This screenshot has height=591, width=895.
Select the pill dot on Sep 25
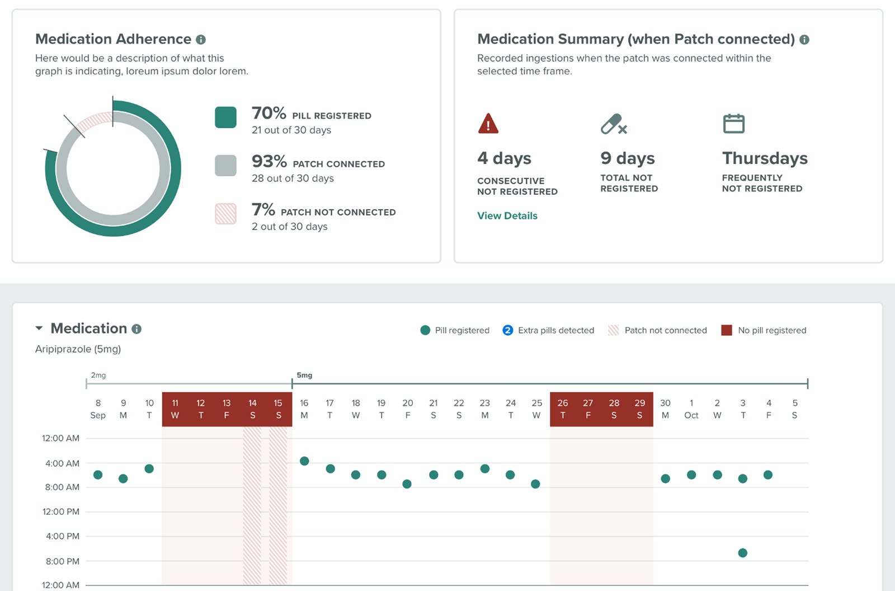535,484
